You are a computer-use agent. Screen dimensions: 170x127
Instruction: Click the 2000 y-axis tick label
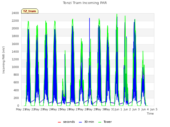pos(15,29)
